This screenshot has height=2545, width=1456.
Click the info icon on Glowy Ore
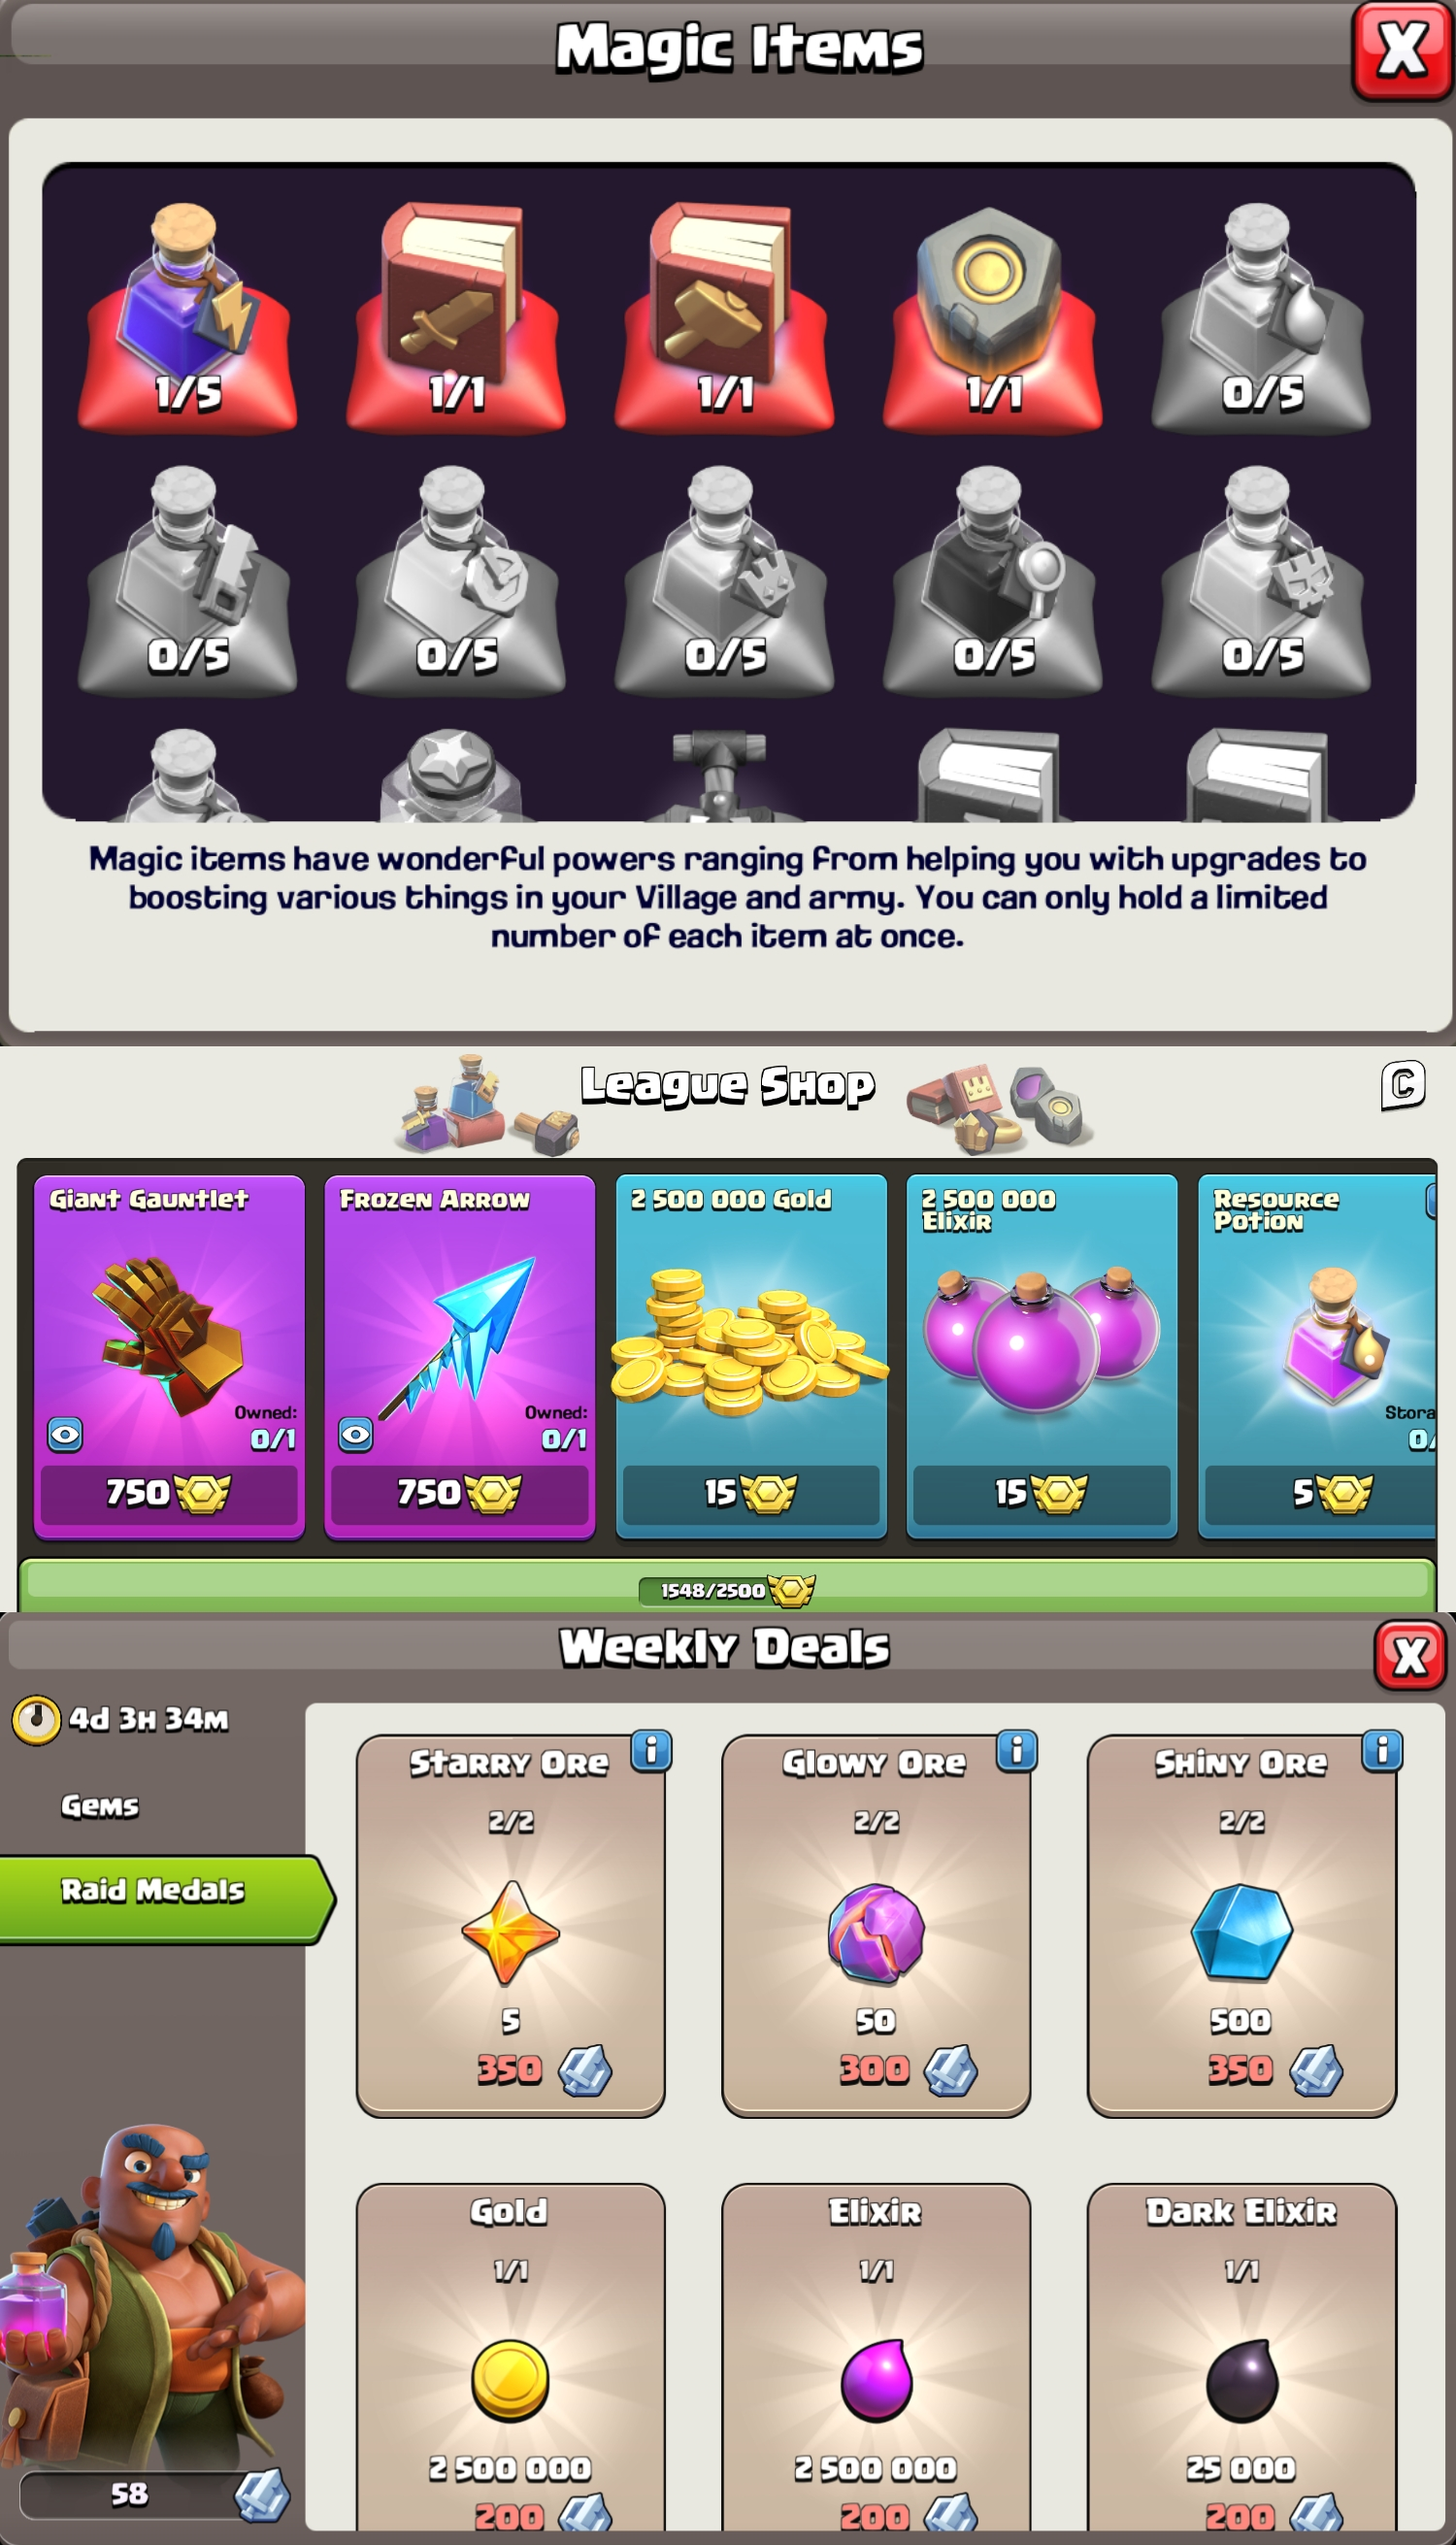tap(1017, 1750)
